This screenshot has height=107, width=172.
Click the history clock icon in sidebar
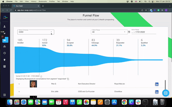click(x=5, y=53)
